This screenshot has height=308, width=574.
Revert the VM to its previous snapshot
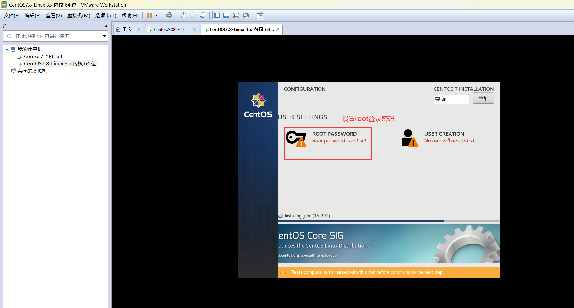pos(193,15)
